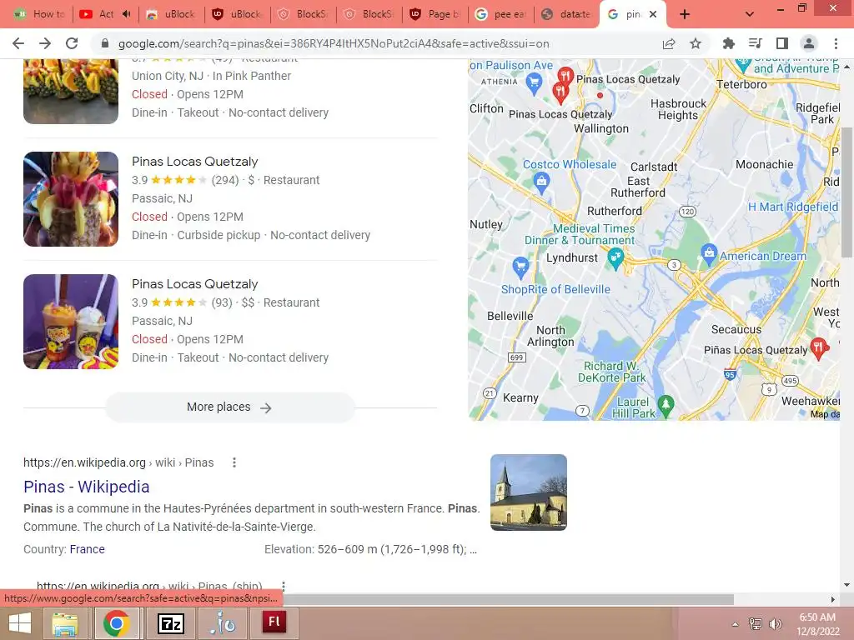Viewport: 854px width, 640px height.
Task: Click the horizontal scrollbar right arrow
Action: tap(833, 599)
